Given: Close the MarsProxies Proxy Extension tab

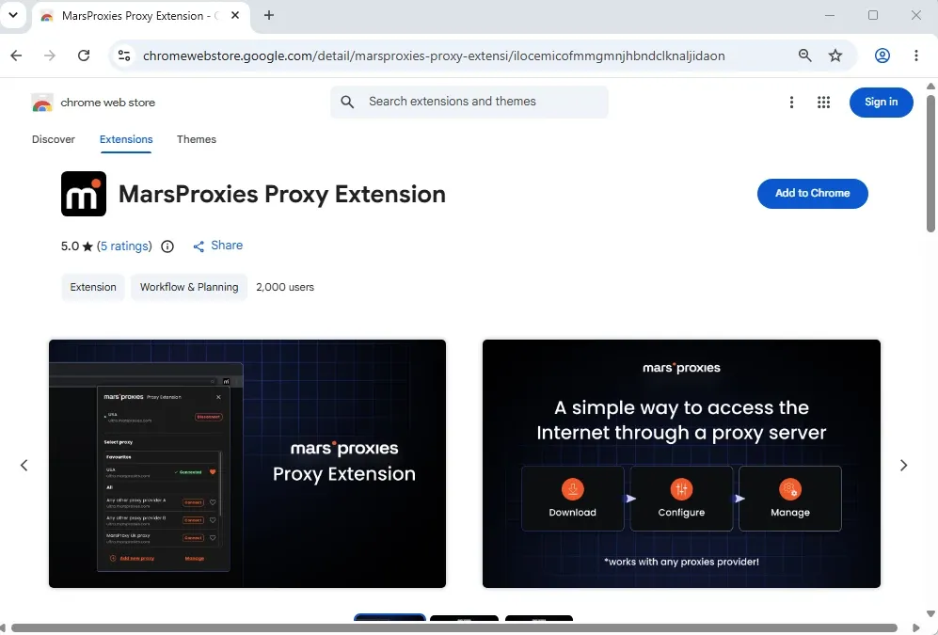Looking at the screenshot, I should click(235, 16).
